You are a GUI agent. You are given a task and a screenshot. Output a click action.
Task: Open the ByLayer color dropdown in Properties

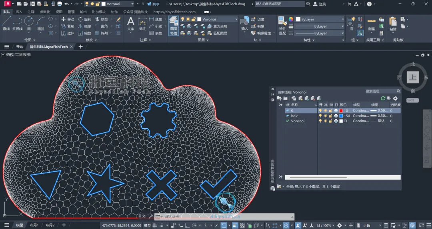tap(343, 19)
